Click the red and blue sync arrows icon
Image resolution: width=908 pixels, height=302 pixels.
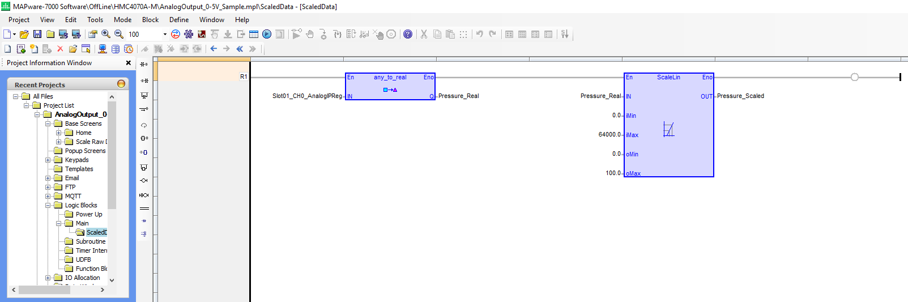(x=176, y=35)
